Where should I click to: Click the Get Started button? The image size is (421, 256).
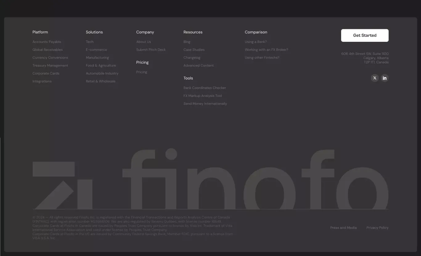click(x=365, y=35)
